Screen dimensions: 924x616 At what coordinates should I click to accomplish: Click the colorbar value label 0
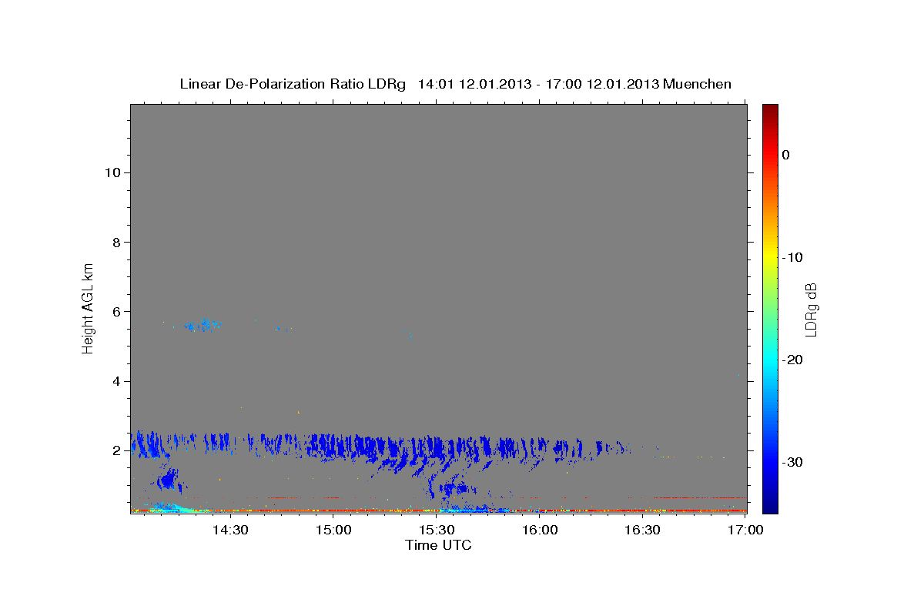[786, 155]
